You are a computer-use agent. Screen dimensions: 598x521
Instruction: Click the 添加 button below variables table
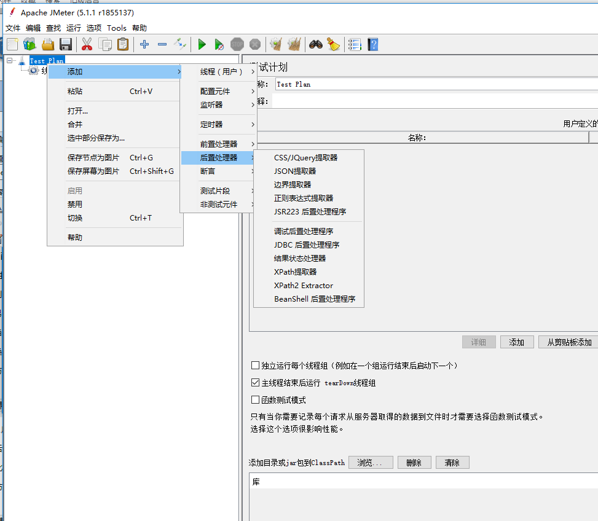pos(517,342)
